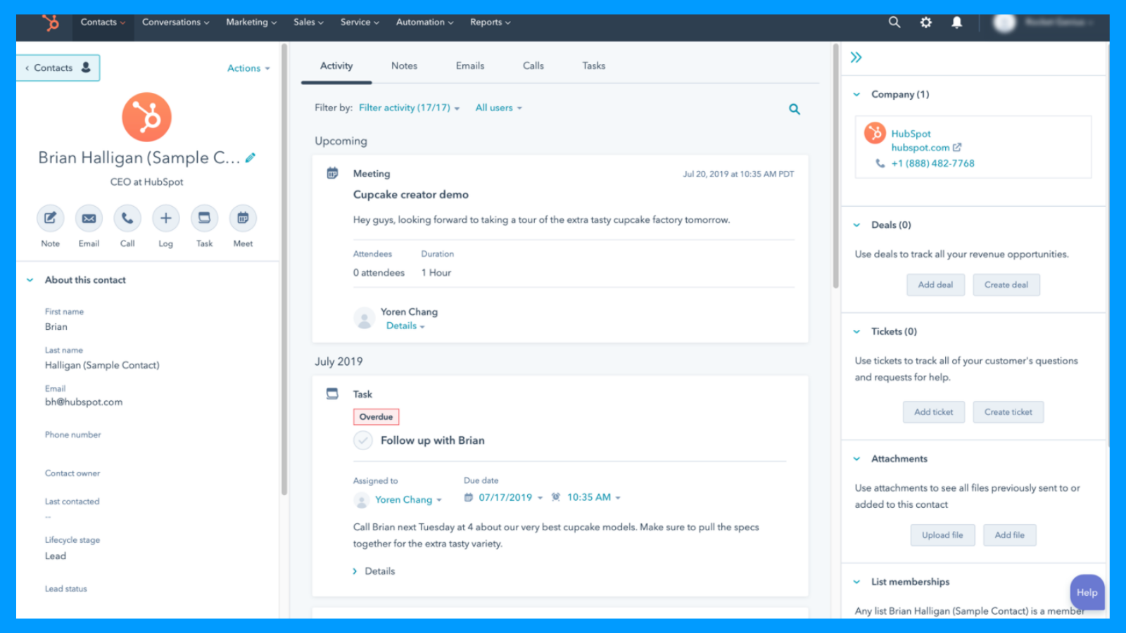The image size is (1126, 633).
Task: Open the Help chat button
Action: (1087, 592)
